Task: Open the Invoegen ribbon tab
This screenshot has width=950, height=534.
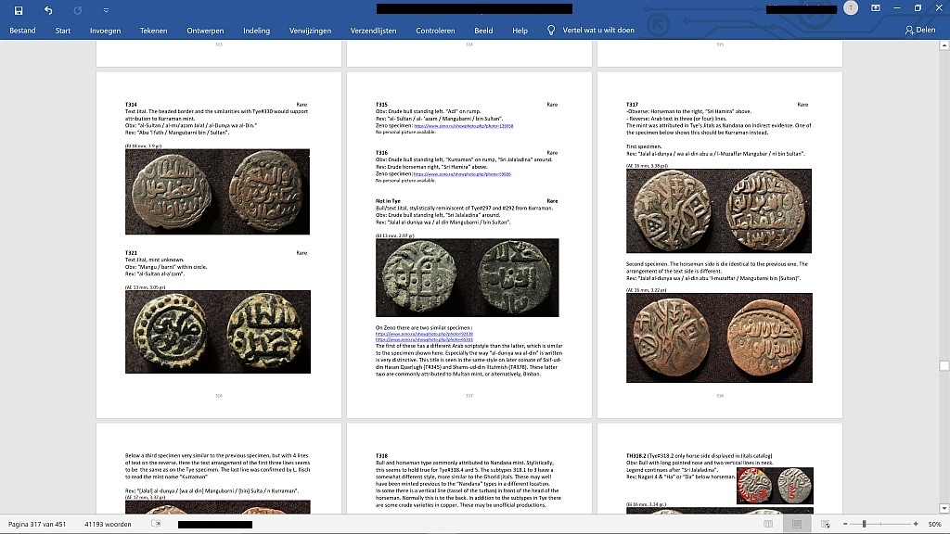Action: [x=106, y=31]
